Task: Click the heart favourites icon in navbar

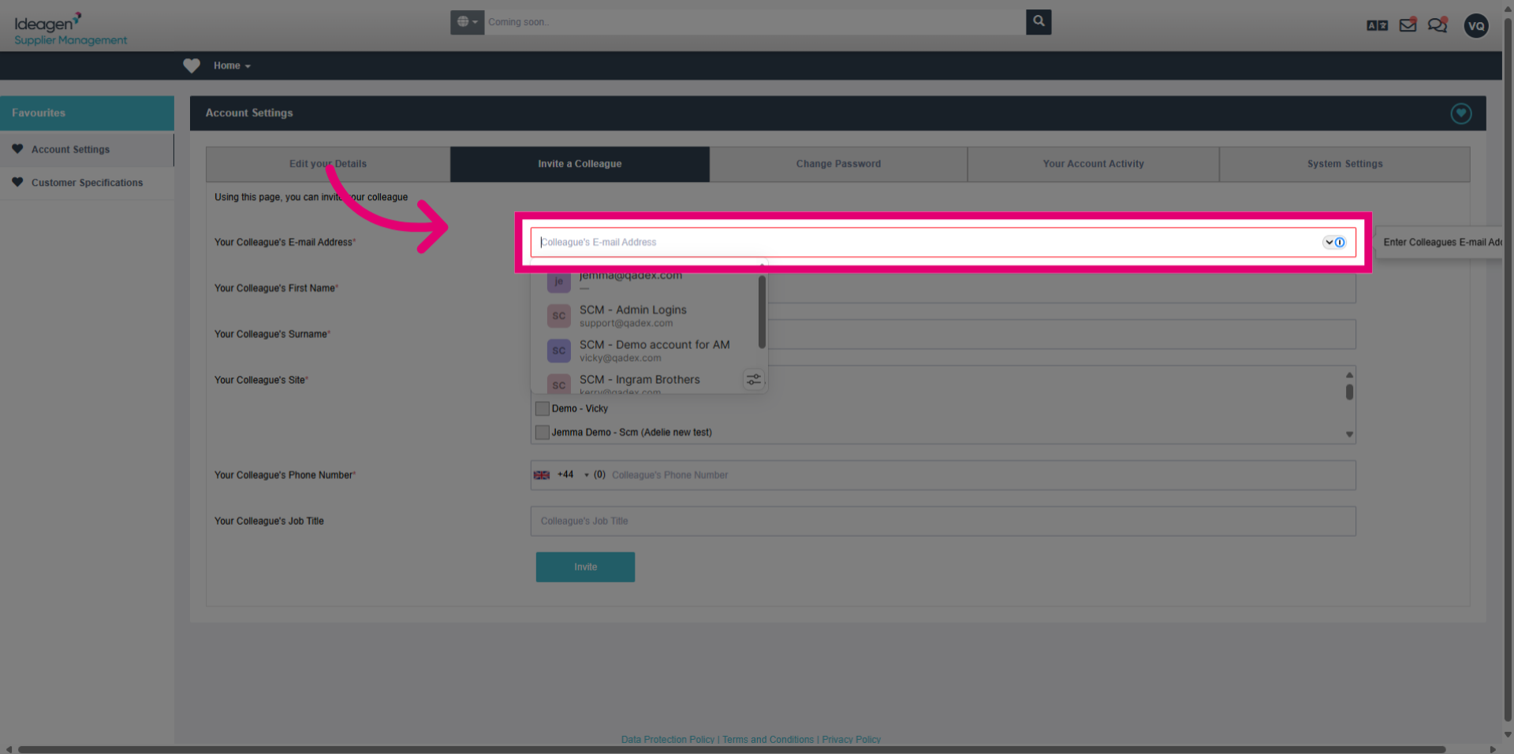Action: coord(192,65)
